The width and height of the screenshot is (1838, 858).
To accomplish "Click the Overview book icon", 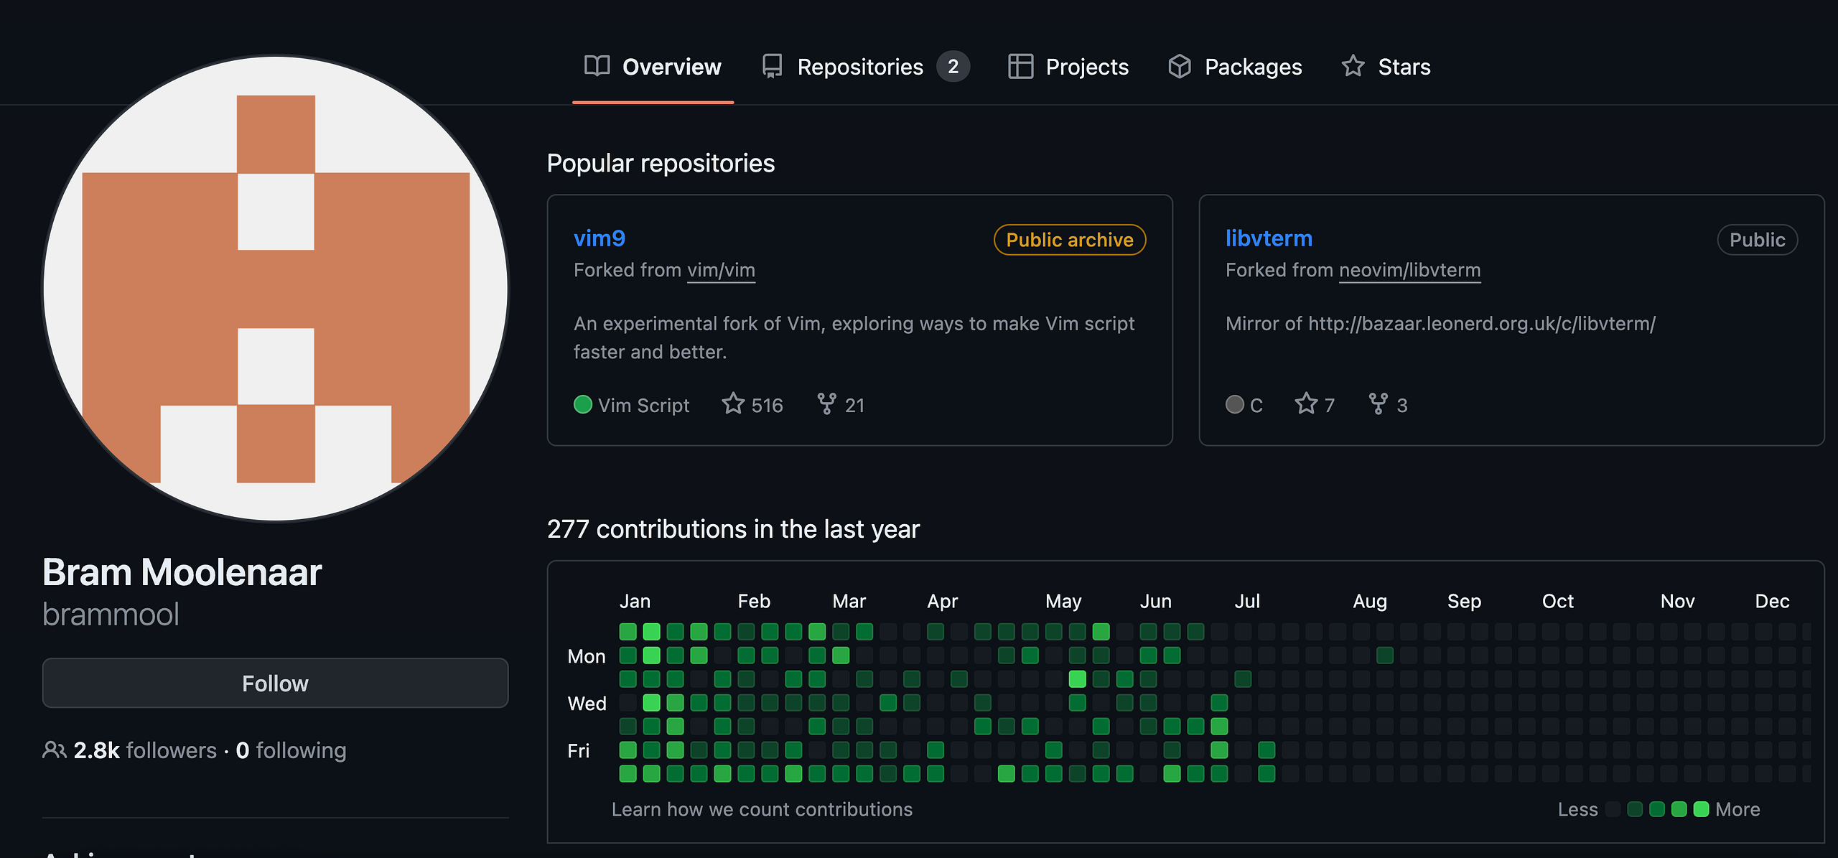I will [x=597, y=66].
